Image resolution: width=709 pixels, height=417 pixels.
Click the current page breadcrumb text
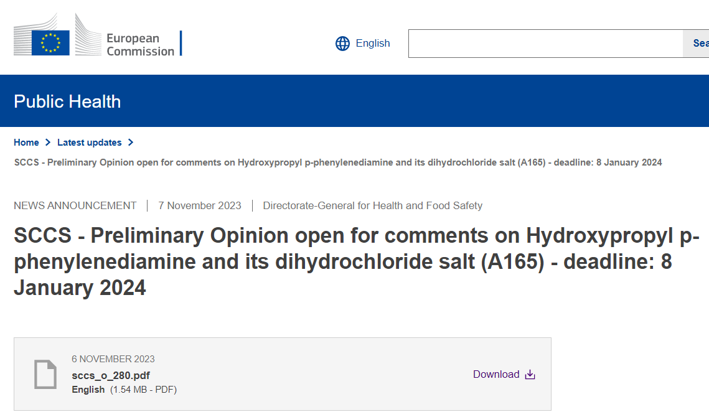[337, 162]
